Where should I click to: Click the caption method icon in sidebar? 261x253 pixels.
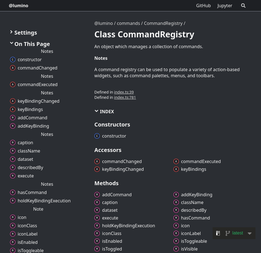[x=13, y=143]
